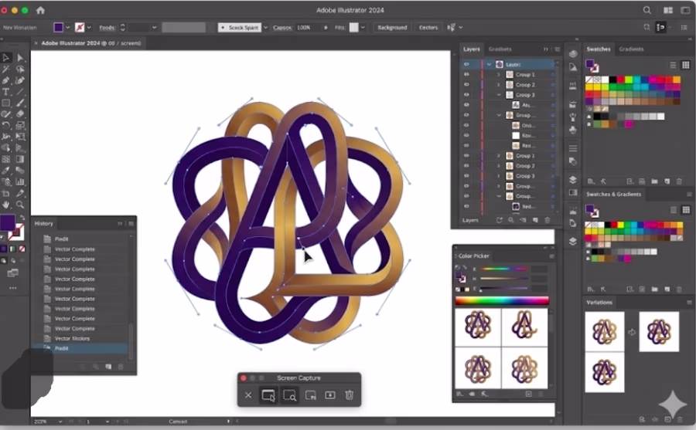Select the Eyedropper tool
696x430 pixels.
[6, 171]
